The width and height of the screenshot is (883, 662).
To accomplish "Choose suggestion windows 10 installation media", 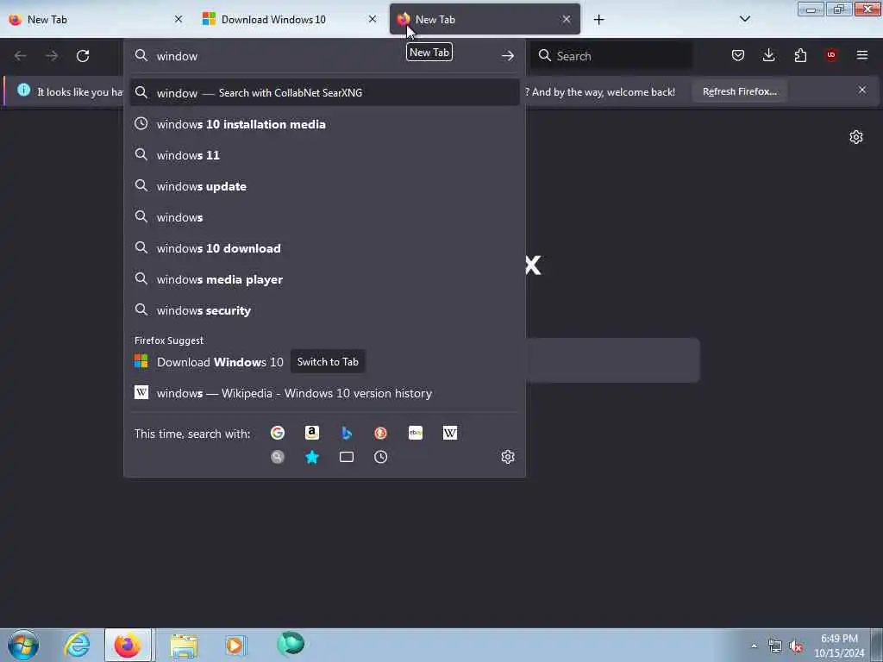I will tap(324, 124).
